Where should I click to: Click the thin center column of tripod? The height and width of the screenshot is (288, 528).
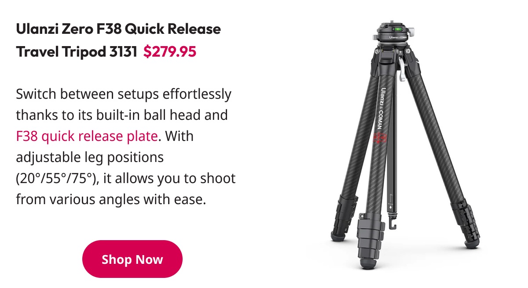(393, 145)
